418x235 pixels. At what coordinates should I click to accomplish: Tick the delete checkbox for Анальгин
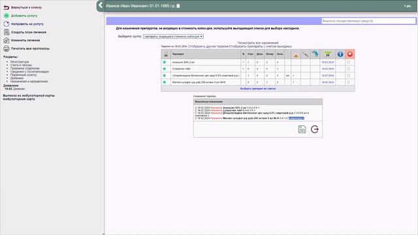(x=348, y=62)
